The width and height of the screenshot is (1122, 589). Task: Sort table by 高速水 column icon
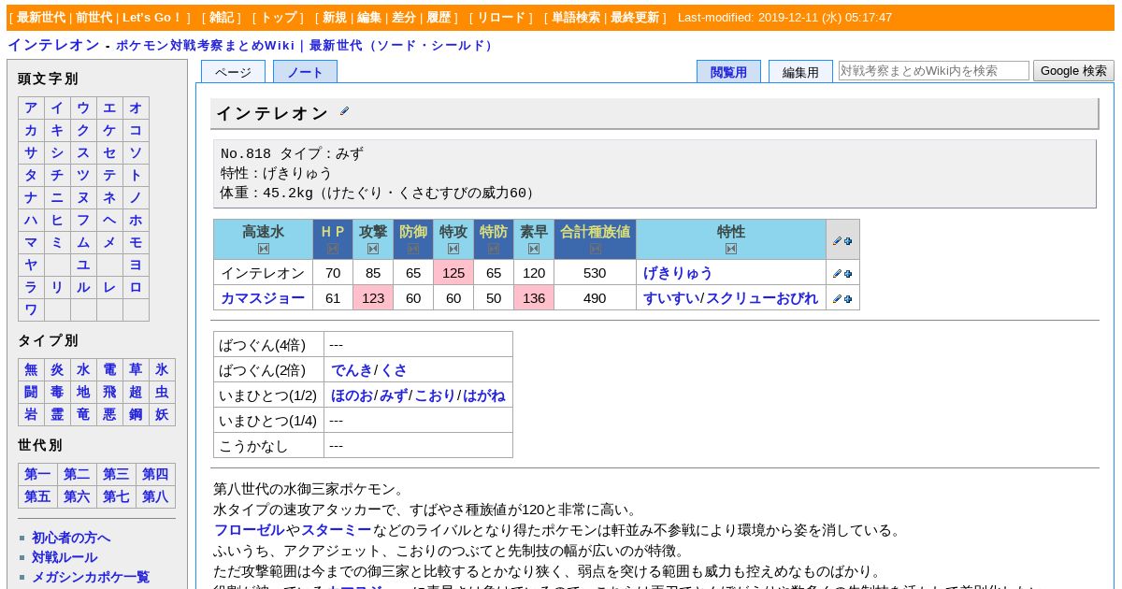point(264,249)
